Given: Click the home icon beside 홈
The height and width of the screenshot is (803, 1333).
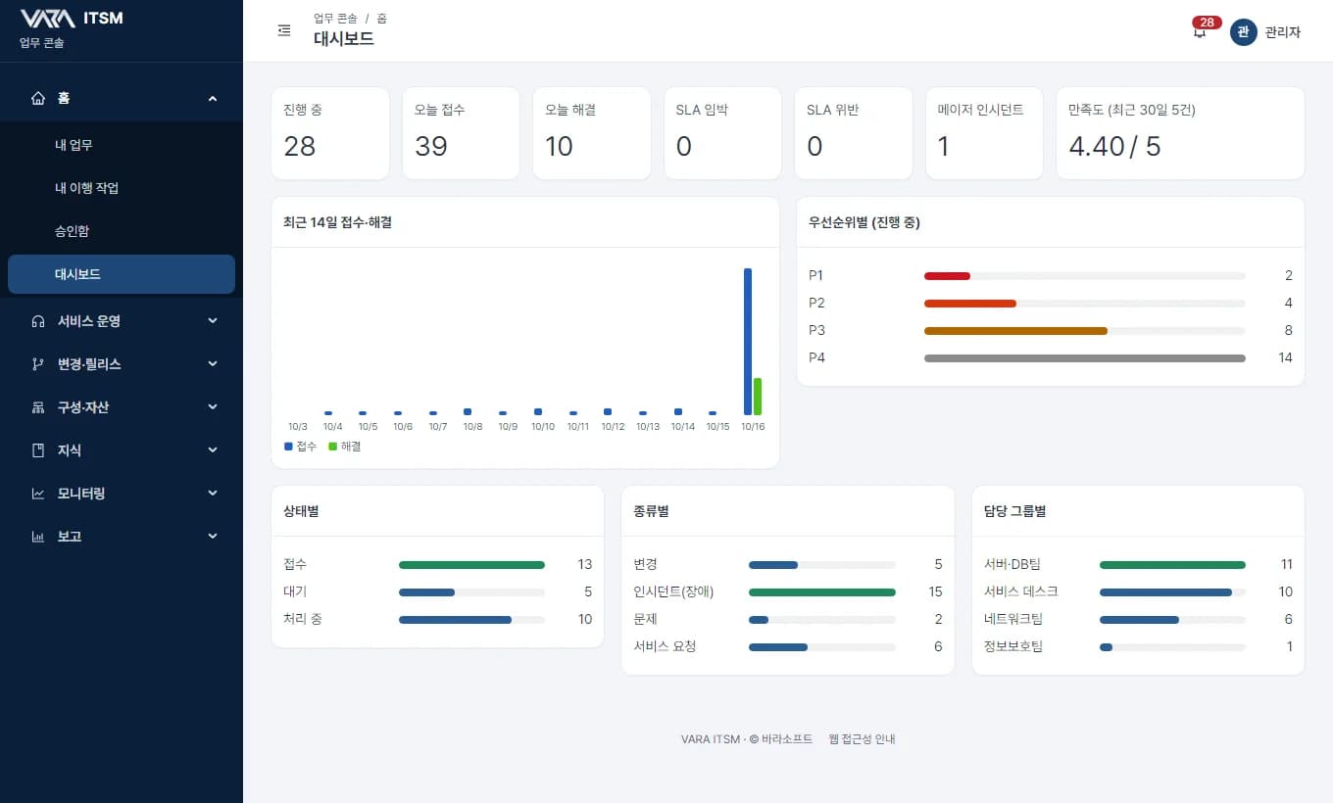Looking at the screenshot, I should (x=38, y=98).
